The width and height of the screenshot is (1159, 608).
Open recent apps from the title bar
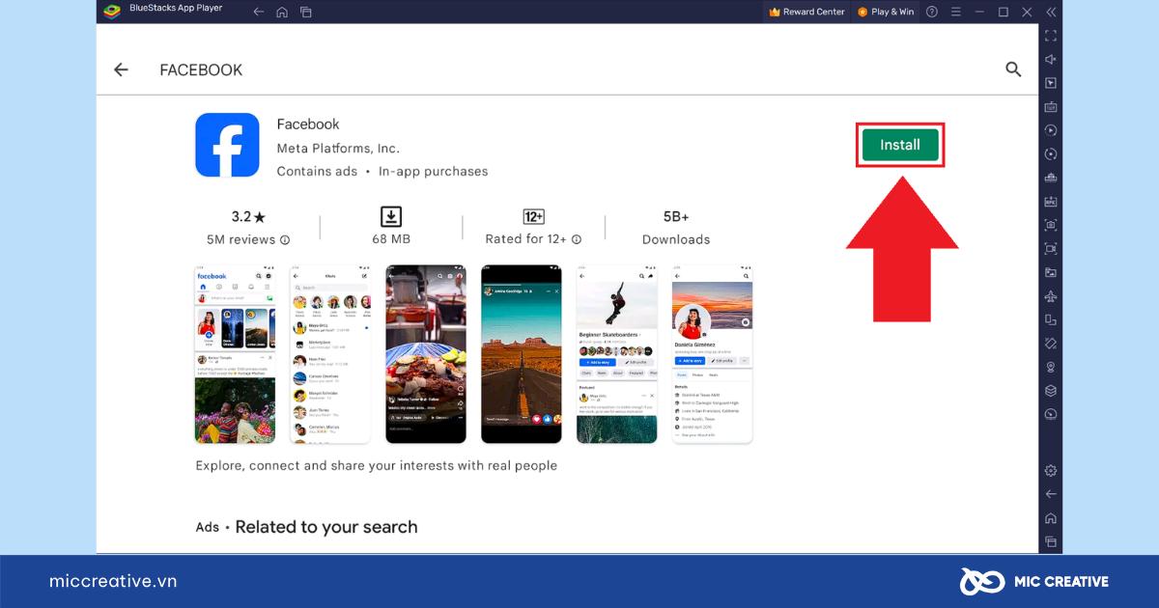tap(306, 12)
